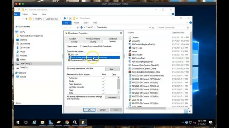Click OK in Downloads Properties
229x128 pixels.
(x=89, y=110)
